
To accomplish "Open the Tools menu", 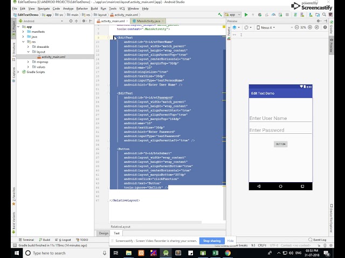I will tap(113, 9).
